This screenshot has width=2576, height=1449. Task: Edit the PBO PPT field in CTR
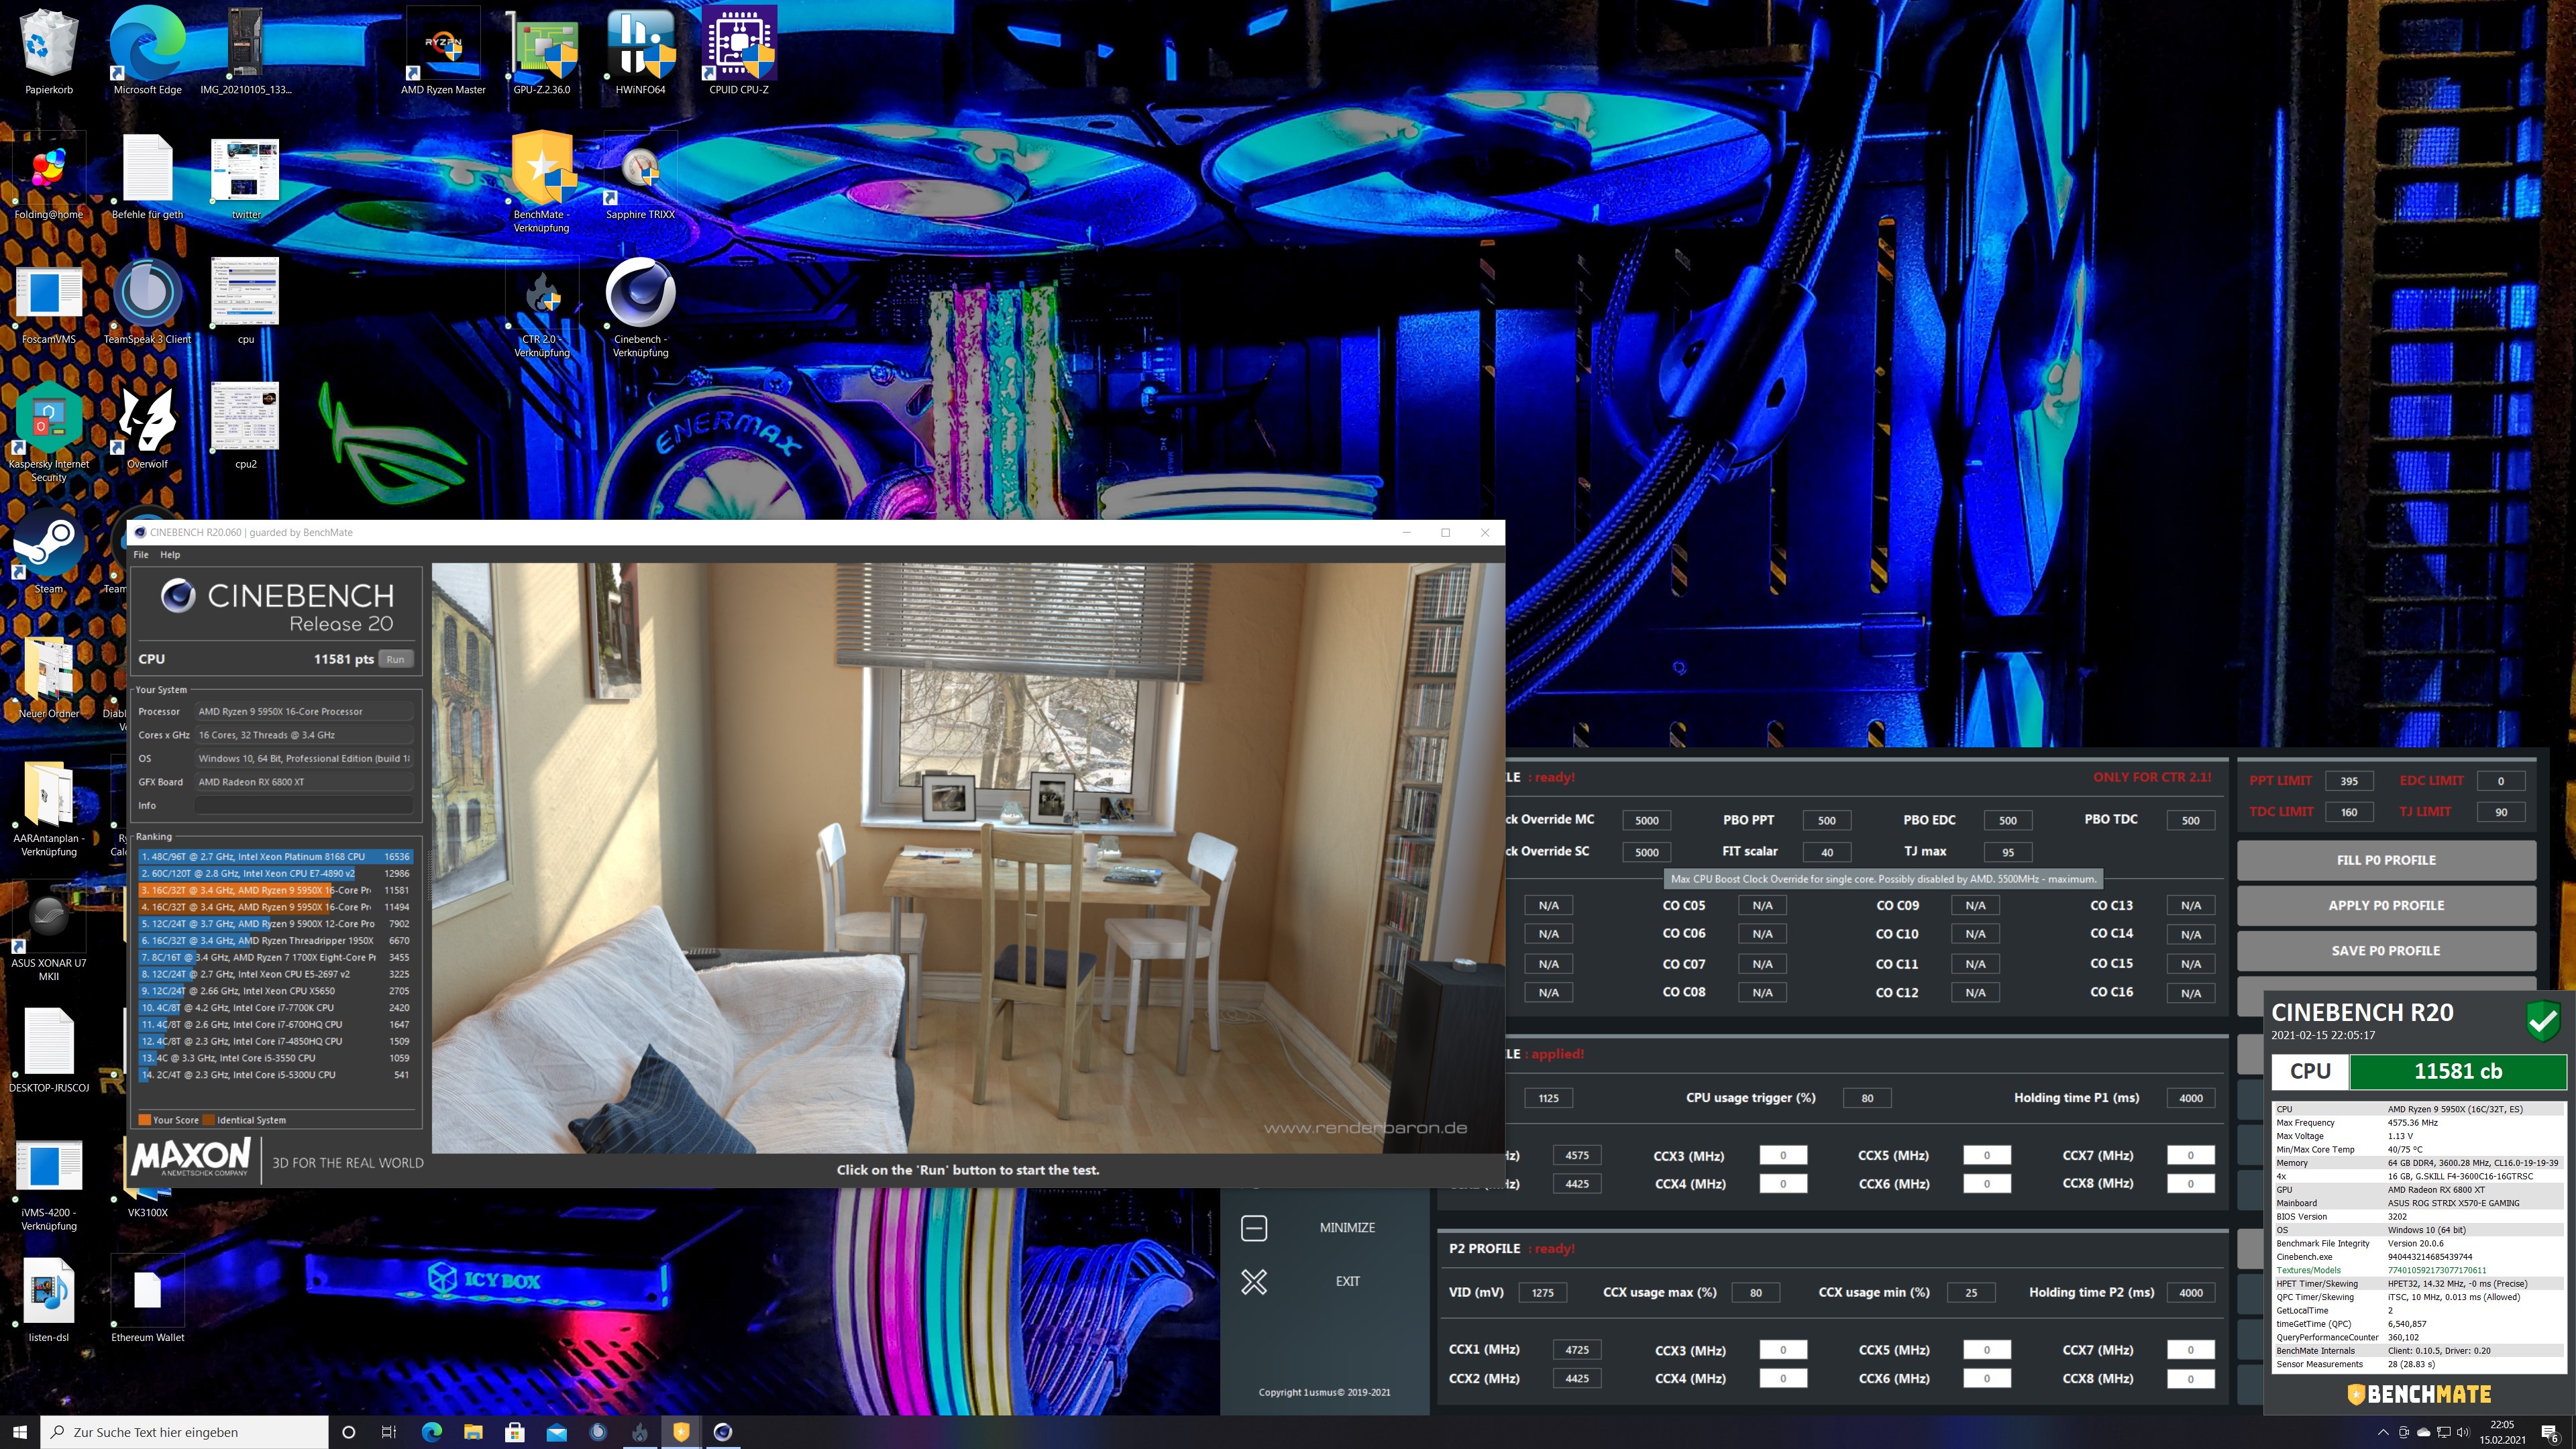click(x=1826, y=821)
